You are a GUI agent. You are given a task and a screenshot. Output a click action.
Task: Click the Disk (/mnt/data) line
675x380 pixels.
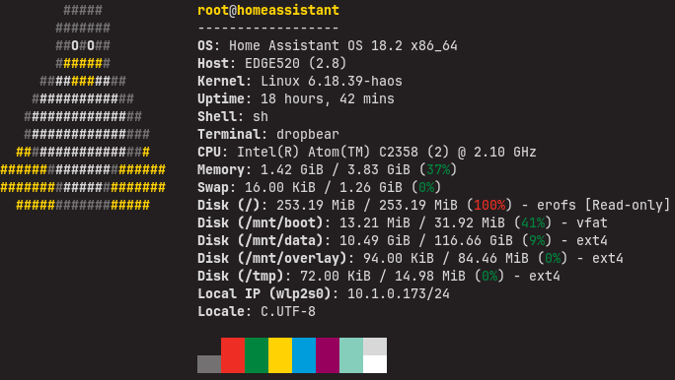[x=403, y=240]
